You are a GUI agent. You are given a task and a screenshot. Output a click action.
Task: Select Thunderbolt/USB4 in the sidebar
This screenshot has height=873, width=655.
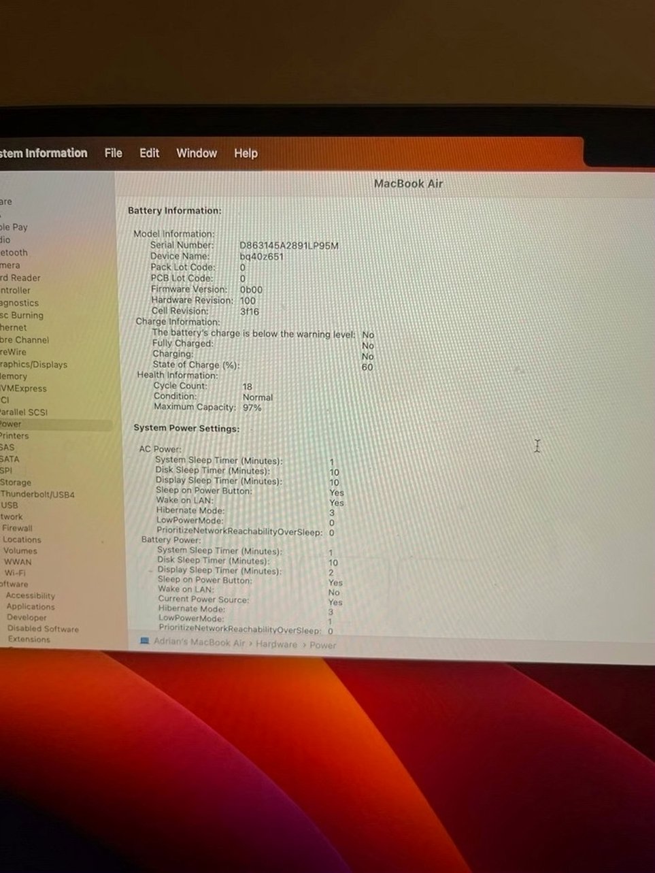pyautogui.click(x=37, y=495)
